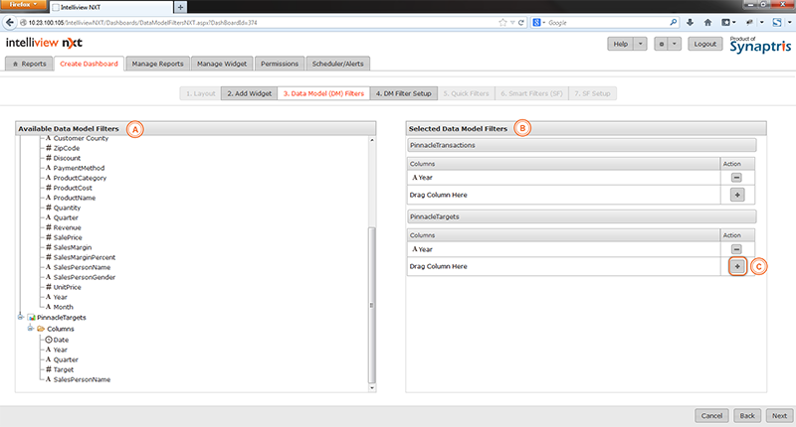796x427 pixels.
Task: Go to step 2 Add Widget
Action: point(247,93)
